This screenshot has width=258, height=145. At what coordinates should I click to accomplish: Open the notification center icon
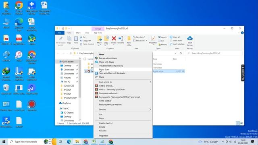[x=253, y=141]
